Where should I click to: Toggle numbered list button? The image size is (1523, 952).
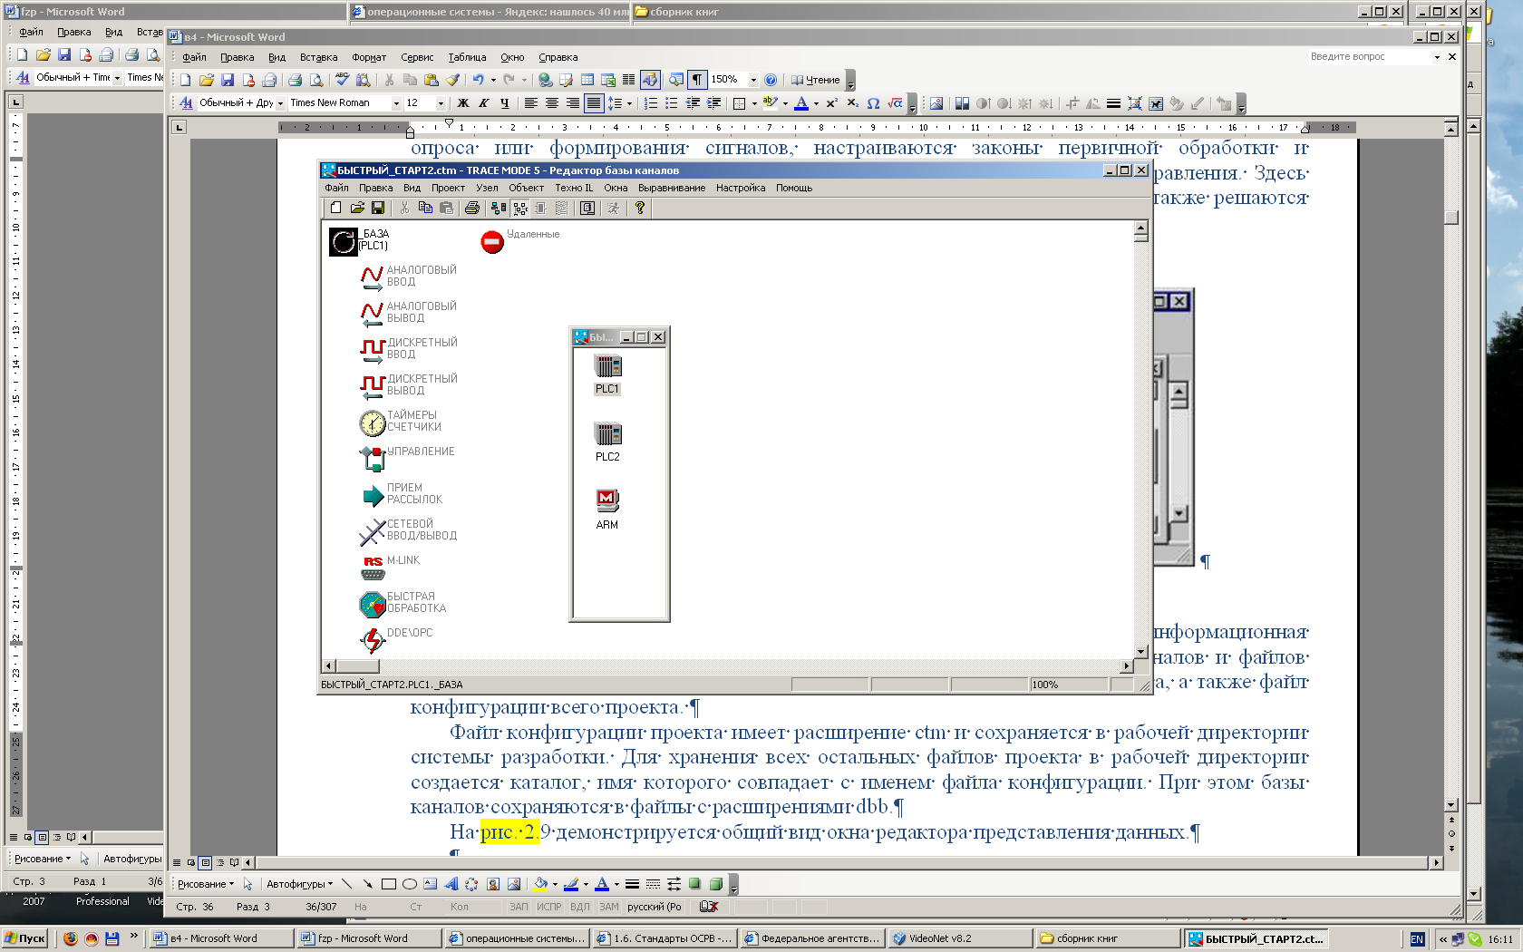[650, 103]
